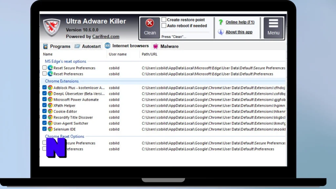Click the Press "Clean"... status text
The image size is (336, 189).
pos(174,37)
